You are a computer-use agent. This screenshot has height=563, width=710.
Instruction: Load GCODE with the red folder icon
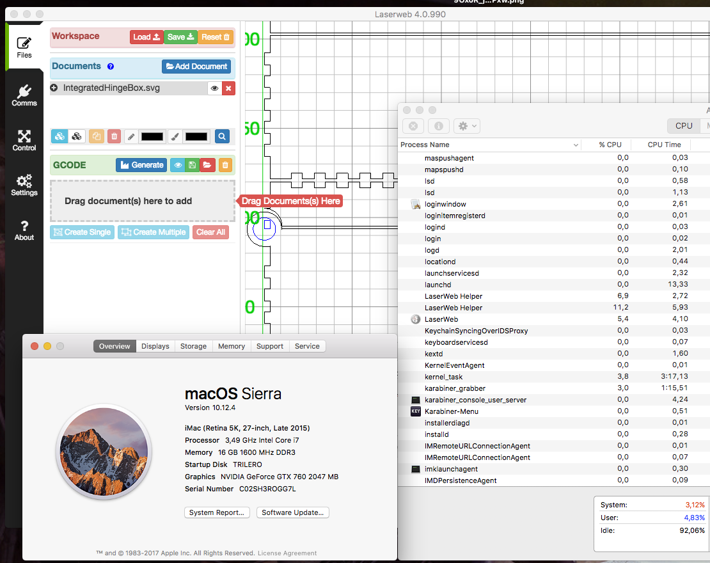click(207, 165)
